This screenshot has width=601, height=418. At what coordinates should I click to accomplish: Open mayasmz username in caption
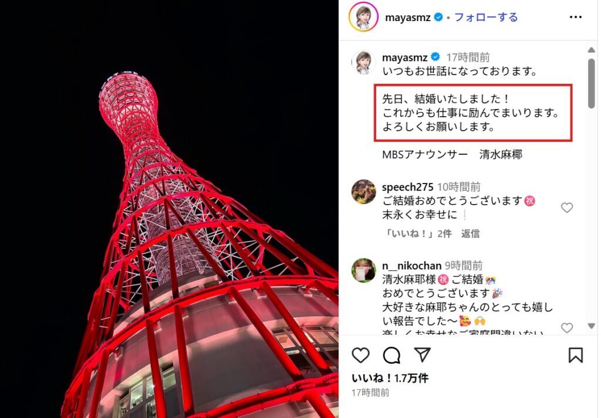pyautogui.click(x=405, y=57)
